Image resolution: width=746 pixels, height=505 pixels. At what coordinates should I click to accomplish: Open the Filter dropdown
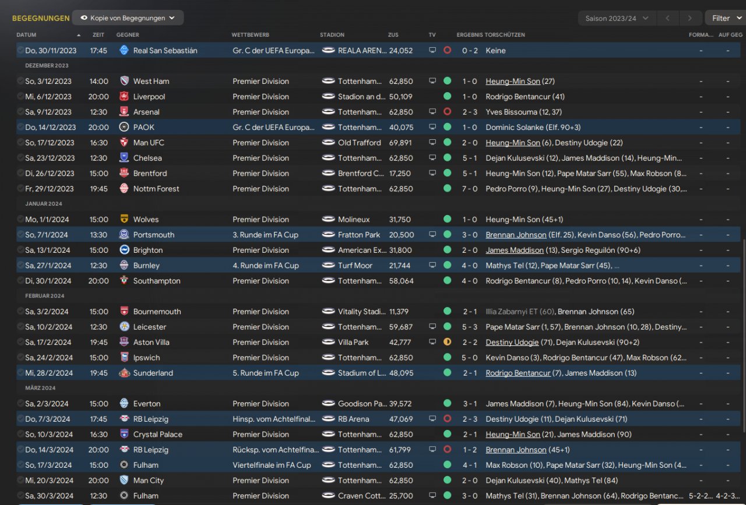[x=725, y=18]
